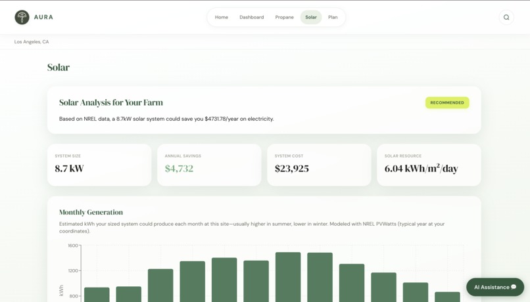Click the AURA brand name

[43, 17]
